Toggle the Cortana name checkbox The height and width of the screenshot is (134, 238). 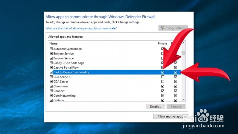click(51, 100)
